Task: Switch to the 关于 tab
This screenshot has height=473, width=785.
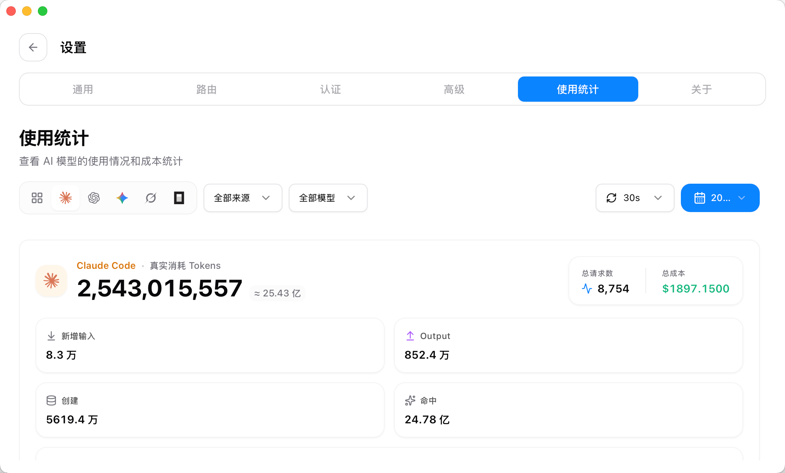Action: (x=702, y=89)
